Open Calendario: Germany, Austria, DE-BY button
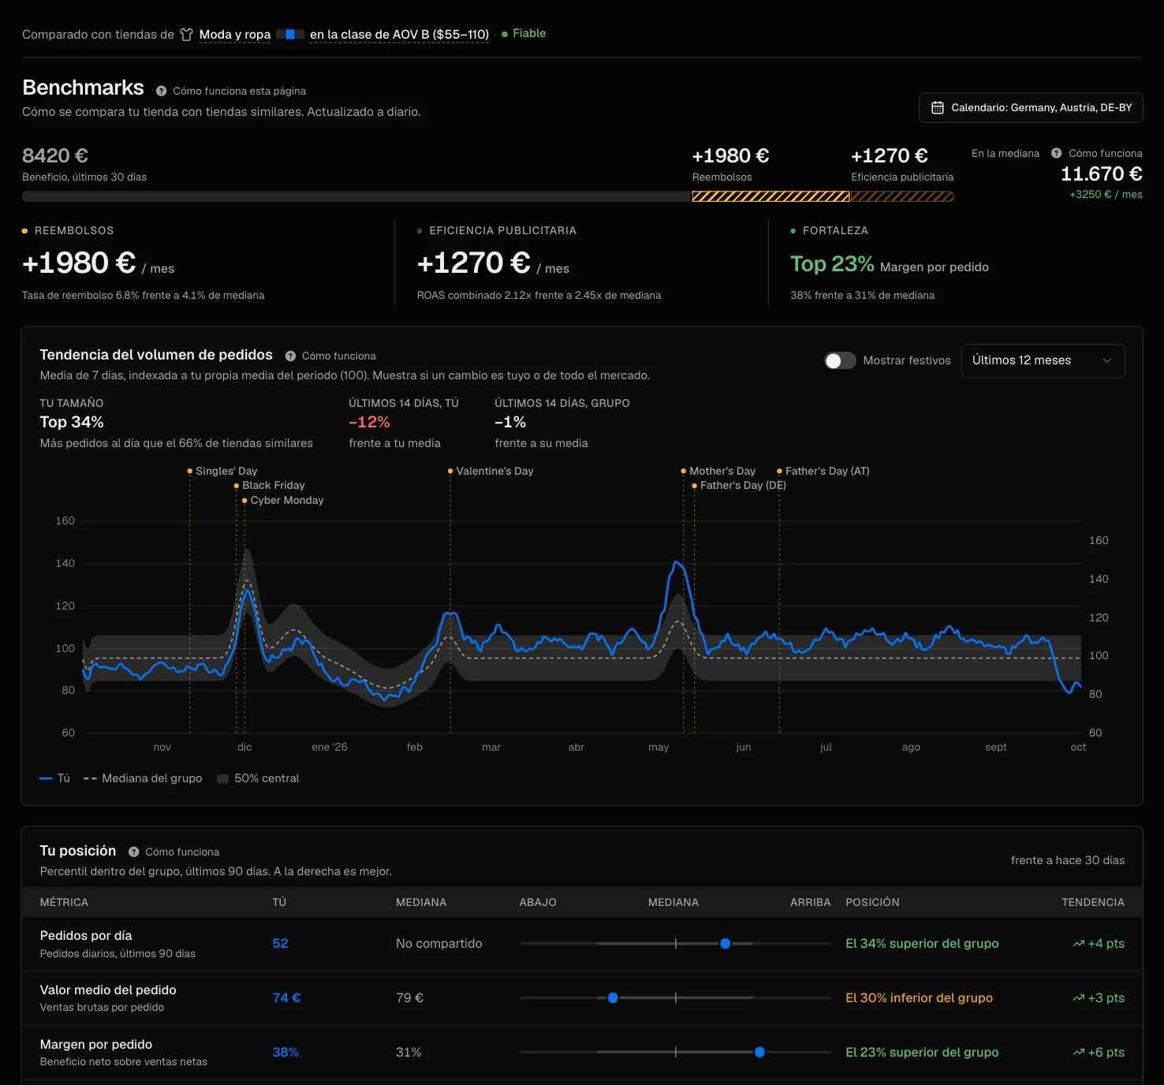This screenshot has height=1085, width=1164. [x=1031, y=108]
